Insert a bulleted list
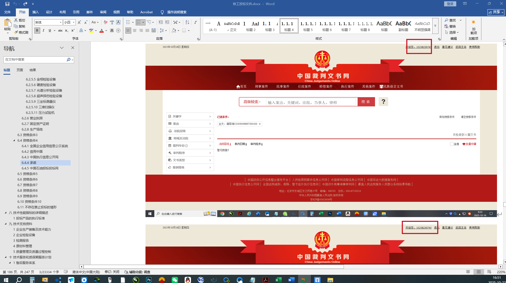This screenshot has width=506, height=283. click(128, 23)
